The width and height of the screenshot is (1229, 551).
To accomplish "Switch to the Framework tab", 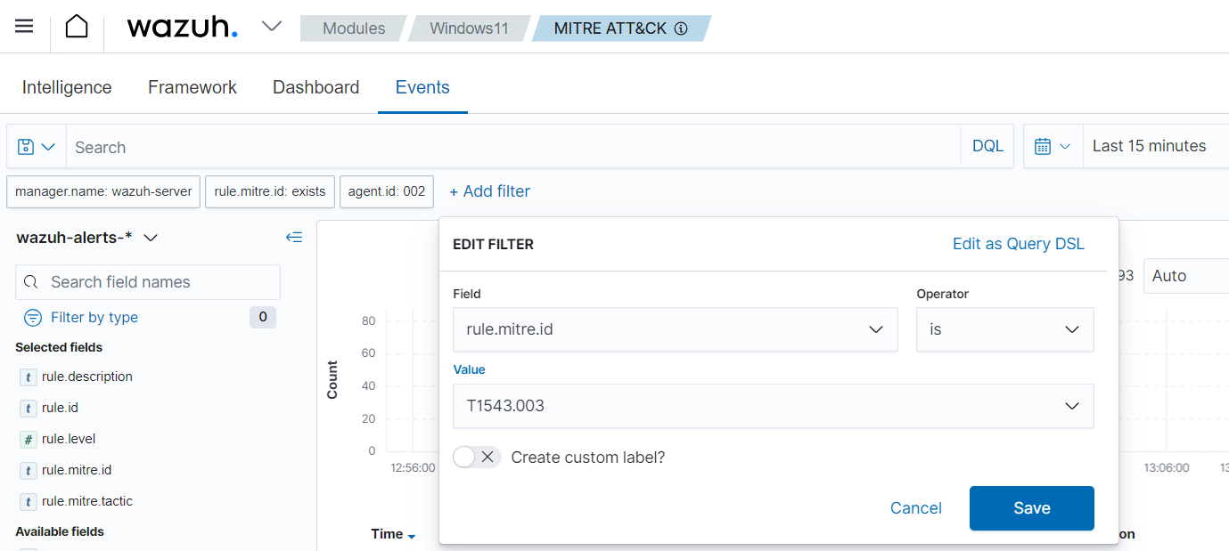I will coord(192,86).
